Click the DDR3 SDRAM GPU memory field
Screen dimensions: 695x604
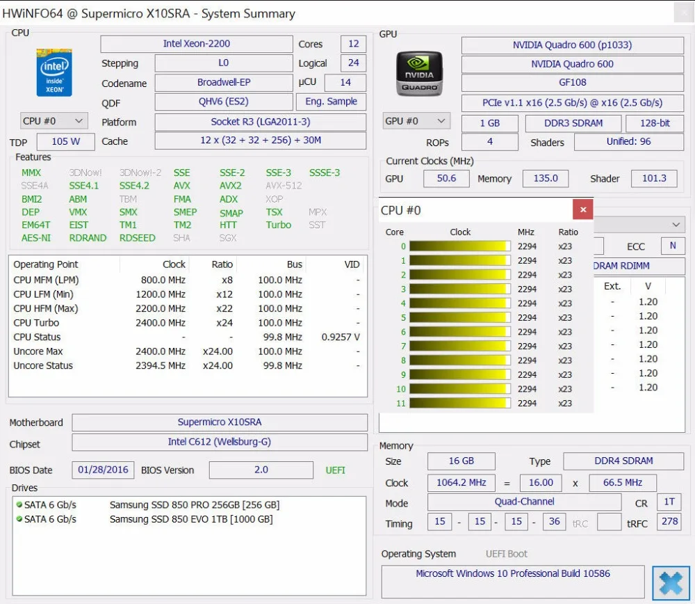573,123
